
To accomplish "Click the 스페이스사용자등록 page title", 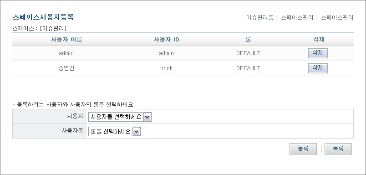I will tap(43, 17).
